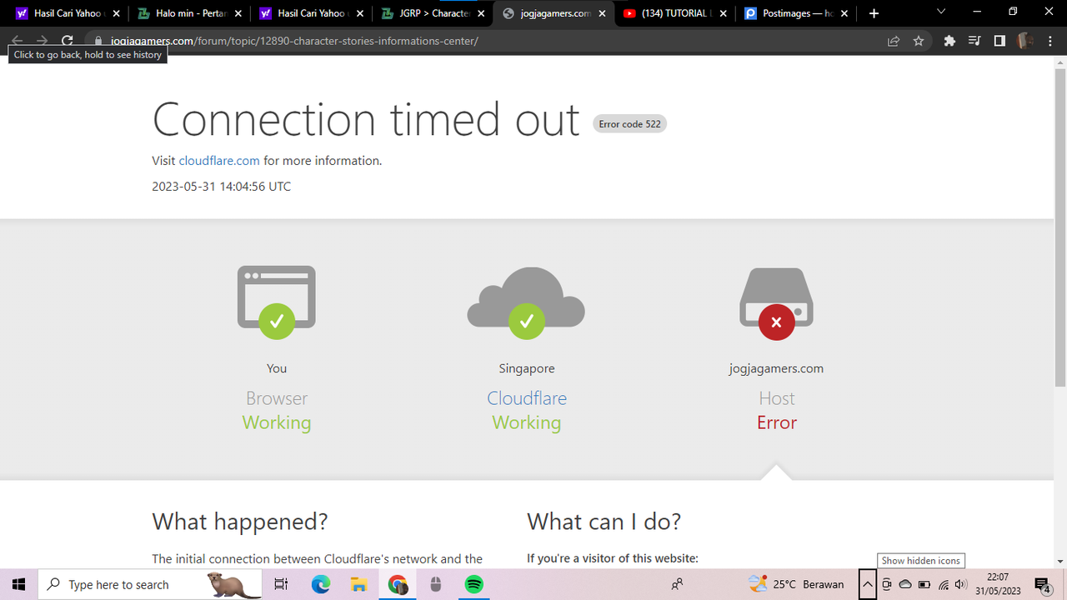Screen dimensions: 1067x600
Task: Click the red Error status text
Action: 777,423
